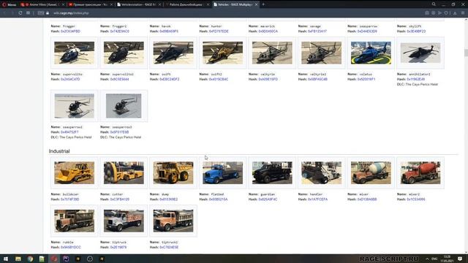The width and height of the screenshot is (468, 263).
Task: Open File Explorer from the taskbar
Action: pyautogui.click(x=18, y=259)
